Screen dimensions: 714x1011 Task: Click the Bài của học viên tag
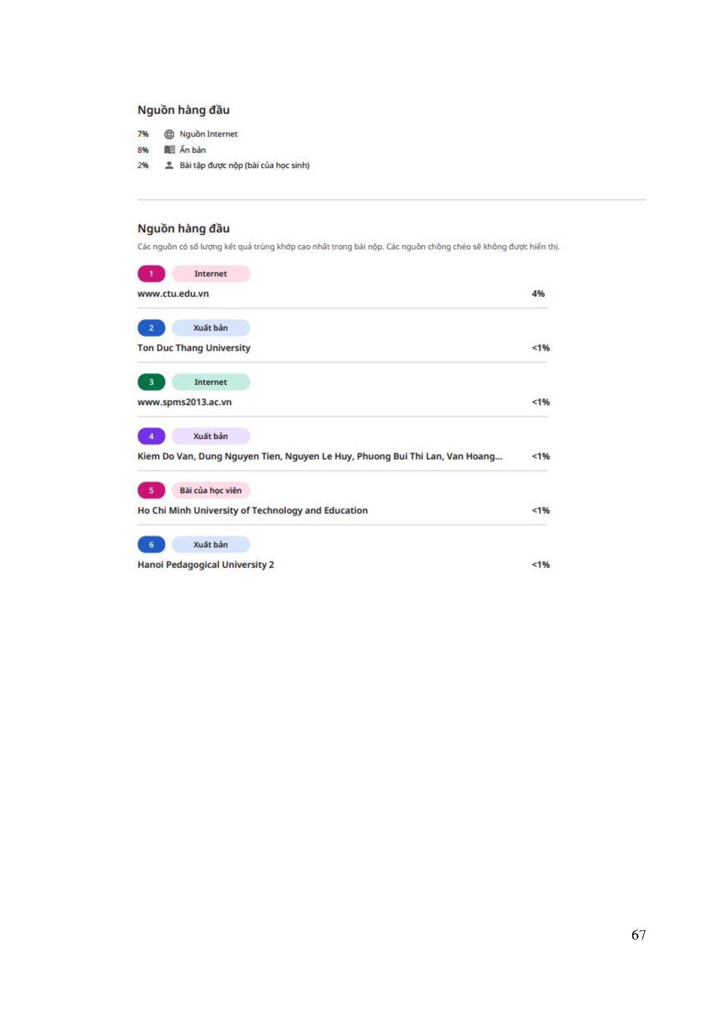[x=211, y=491]
